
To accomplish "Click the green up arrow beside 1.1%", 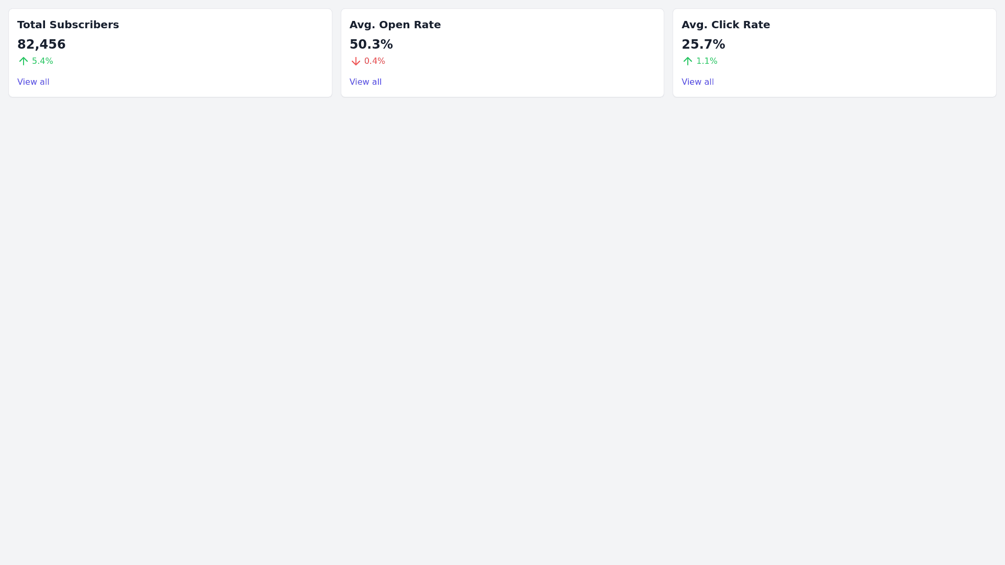I will (x=688, y=61).
